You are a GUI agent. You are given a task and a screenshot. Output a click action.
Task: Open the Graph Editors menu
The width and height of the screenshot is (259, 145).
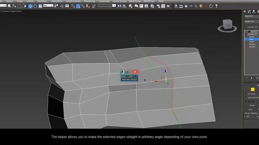pos(73,1)
